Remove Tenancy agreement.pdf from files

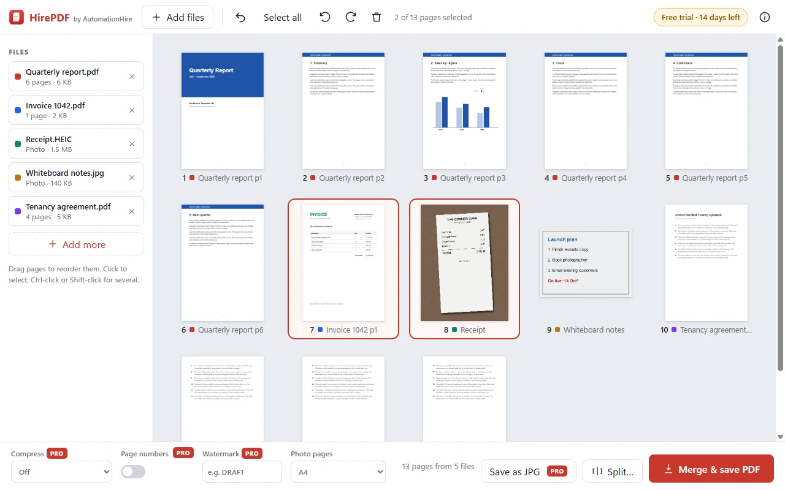pos(132,211)
